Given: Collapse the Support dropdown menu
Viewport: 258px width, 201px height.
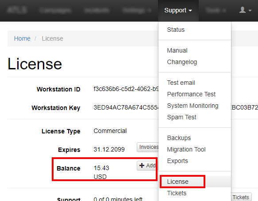Looking at the screenshot, I should tap(178, 10).
